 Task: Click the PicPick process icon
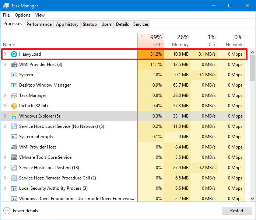14,106
